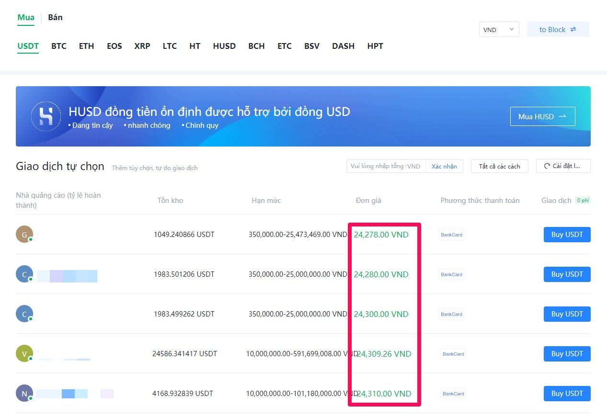
Task: Click advertiser avatar with letter N
Action: coord(24,393)
